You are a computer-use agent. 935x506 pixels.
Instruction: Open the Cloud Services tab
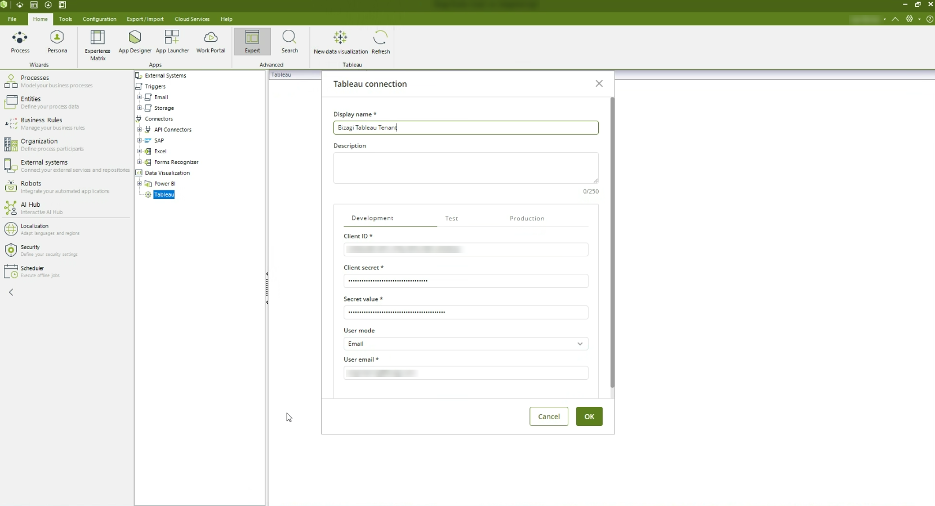(x=192, y=19)
